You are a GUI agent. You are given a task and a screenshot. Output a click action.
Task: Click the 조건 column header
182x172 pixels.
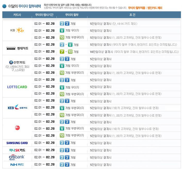(132, 15)
